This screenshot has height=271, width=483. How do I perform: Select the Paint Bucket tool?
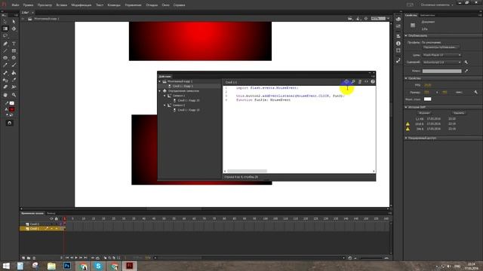click(14, 73)
